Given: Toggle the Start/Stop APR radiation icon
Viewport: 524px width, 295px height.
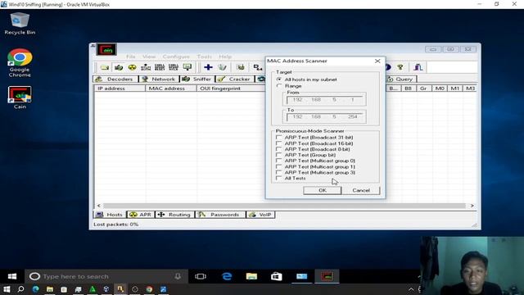Looking at the screenshot, I should 133,67.
